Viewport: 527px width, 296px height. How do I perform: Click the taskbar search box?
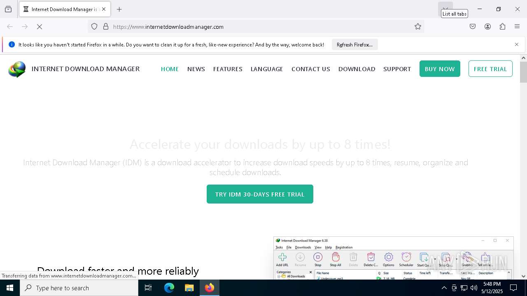click(x=79, y=288)
